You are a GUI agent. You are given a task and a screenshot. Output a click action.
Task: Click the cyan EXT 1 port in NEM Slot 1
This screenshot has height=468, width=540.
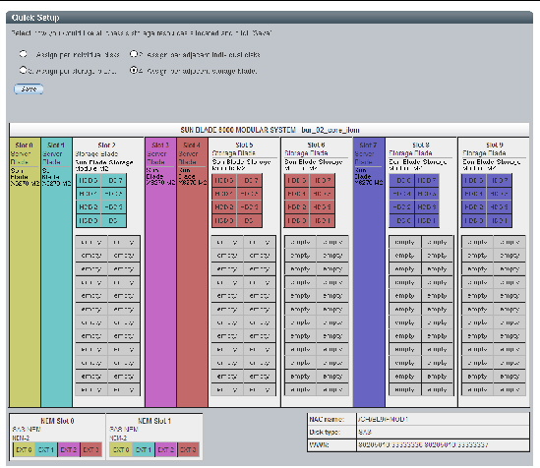(144, 449)
